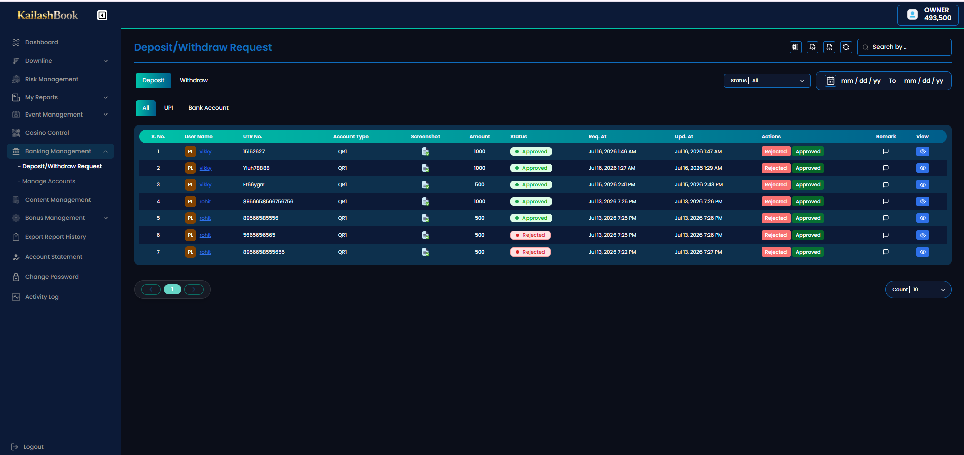This screenshot has width=964, height=455.
Task: View details with eye icon in row 2
Action: [922, 168]
